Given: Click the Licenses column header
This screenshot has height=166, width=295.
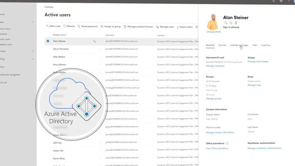Looking at the screenshot, I should click(x=161, y=36).
